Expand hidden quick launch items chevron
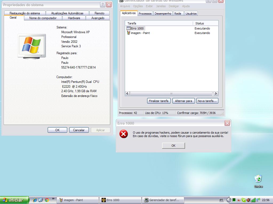This screenshot has height=204, width=273. [53, 199]
